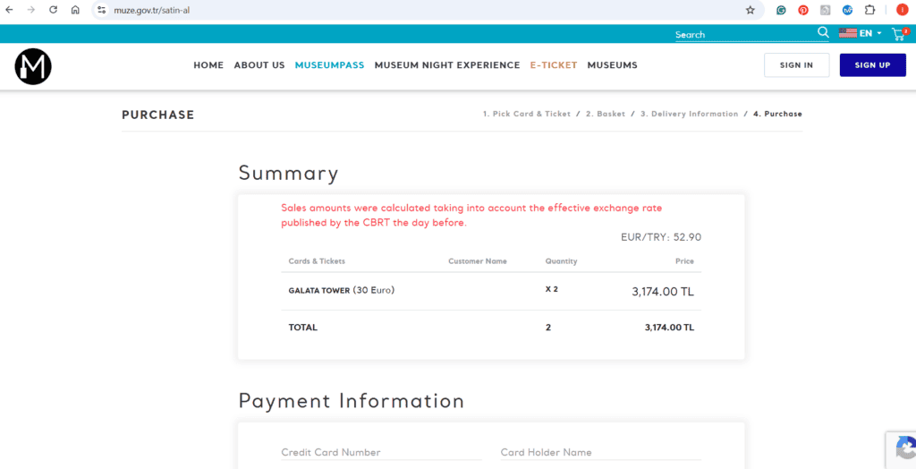
Task: Click the Cards & Tickets column header
Action: (x=317, y=261)
